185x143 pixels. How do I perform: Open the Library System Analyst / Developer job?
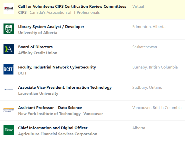pos(51,27)
